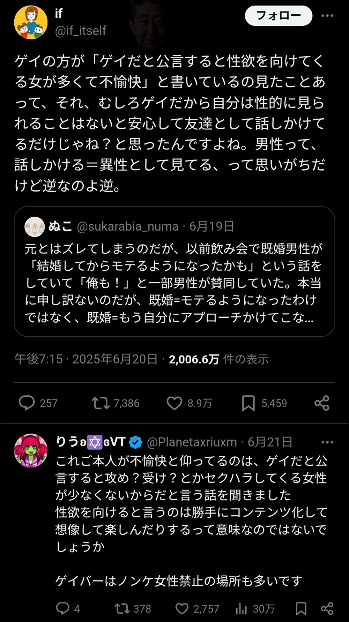Repost the main tweet by if
Viewport: 349px width, 622px height.
click(101, 403)
